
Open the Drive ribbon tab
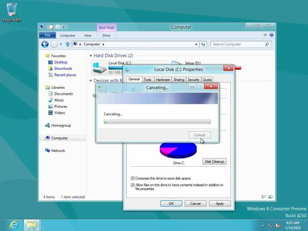[106, 35]
